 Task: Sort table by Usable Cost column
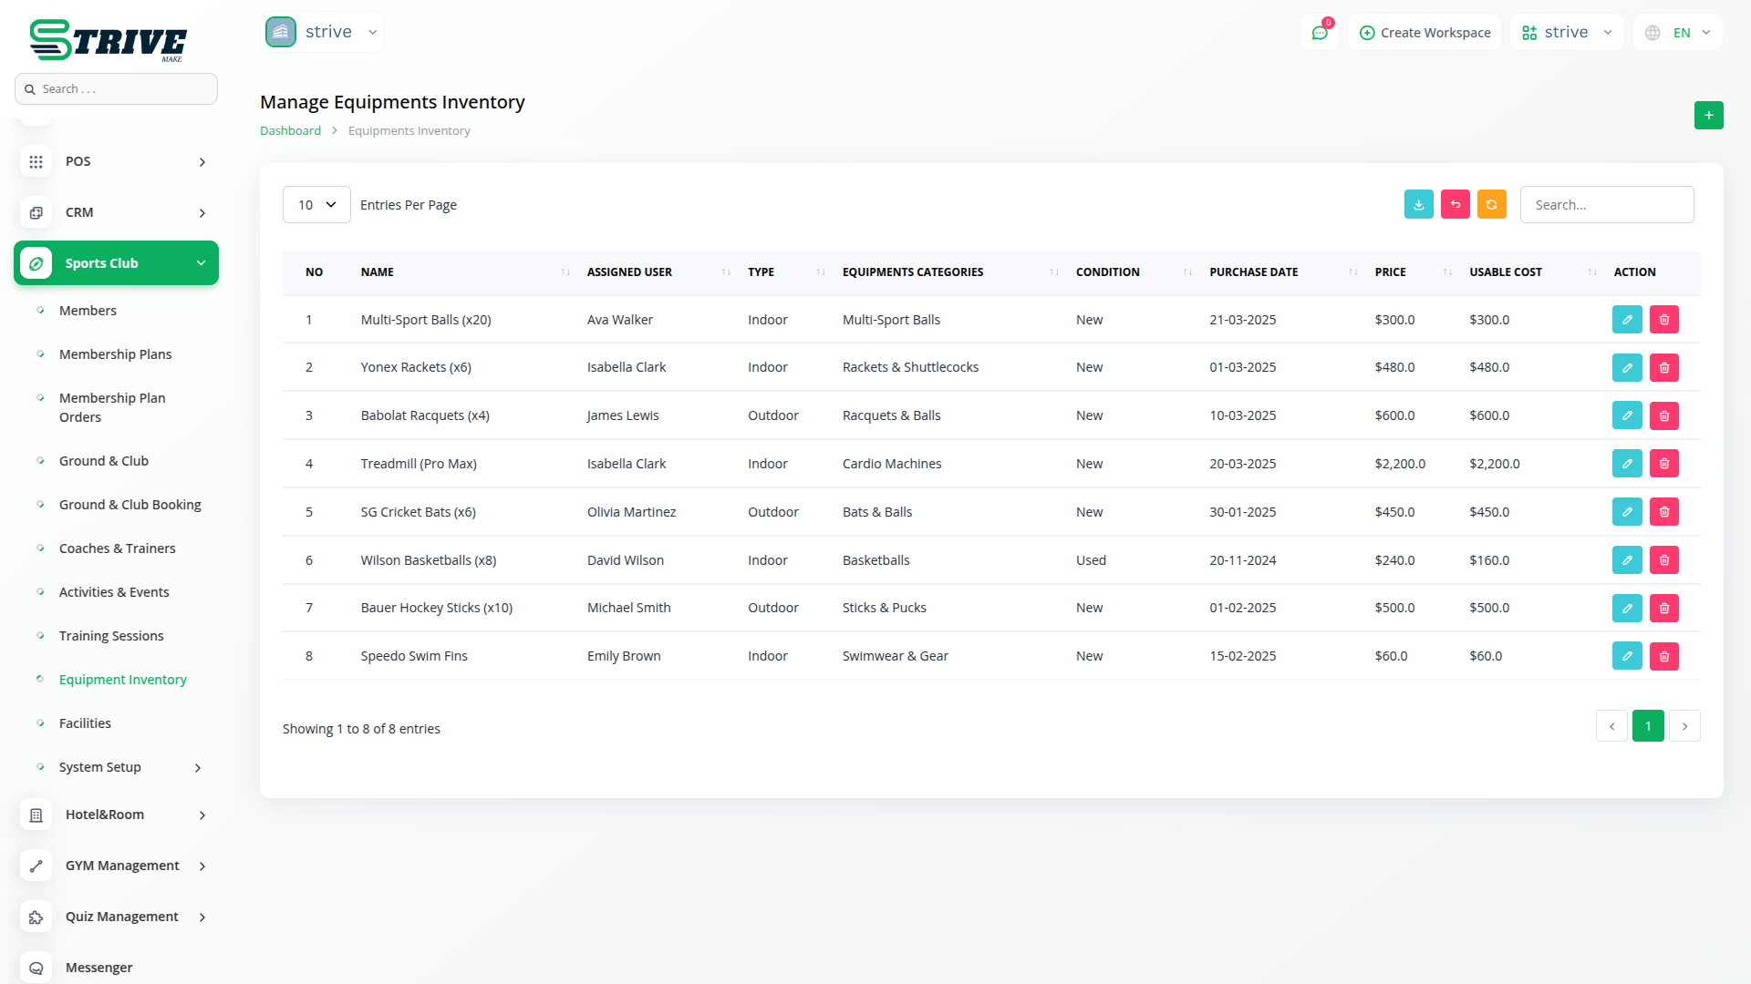1591,272
